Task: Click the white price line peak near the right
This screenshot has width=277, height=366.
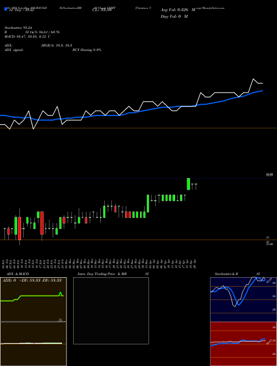Action: coord(253,79)
